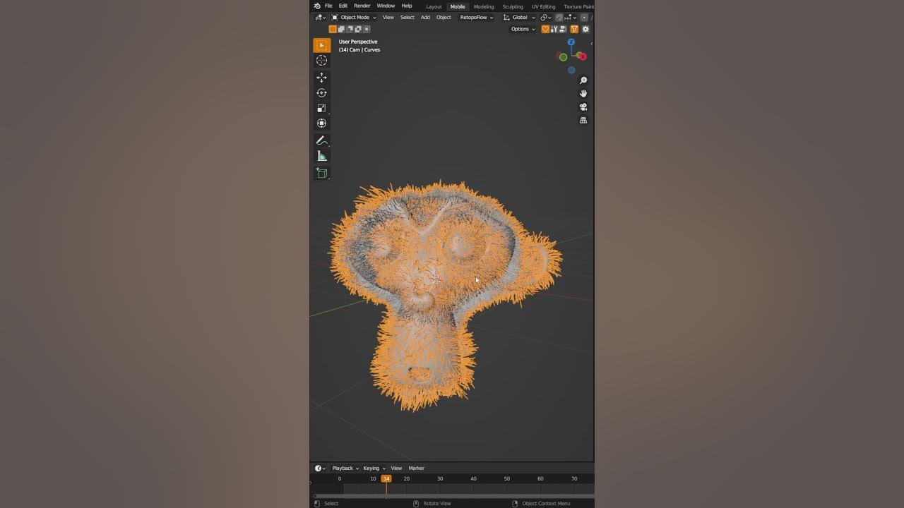
Task: Activate the Annotate pencil tool
Action: (321, 140)
